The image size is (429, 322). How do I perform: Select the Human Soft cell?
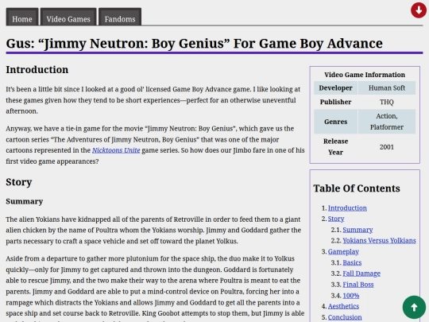click(387, 88)
